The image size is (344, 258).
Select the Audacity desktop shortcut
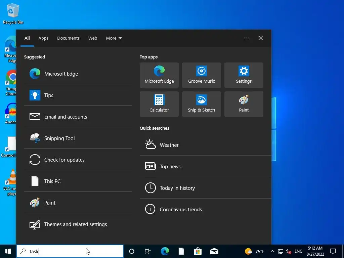pos(10,114)
